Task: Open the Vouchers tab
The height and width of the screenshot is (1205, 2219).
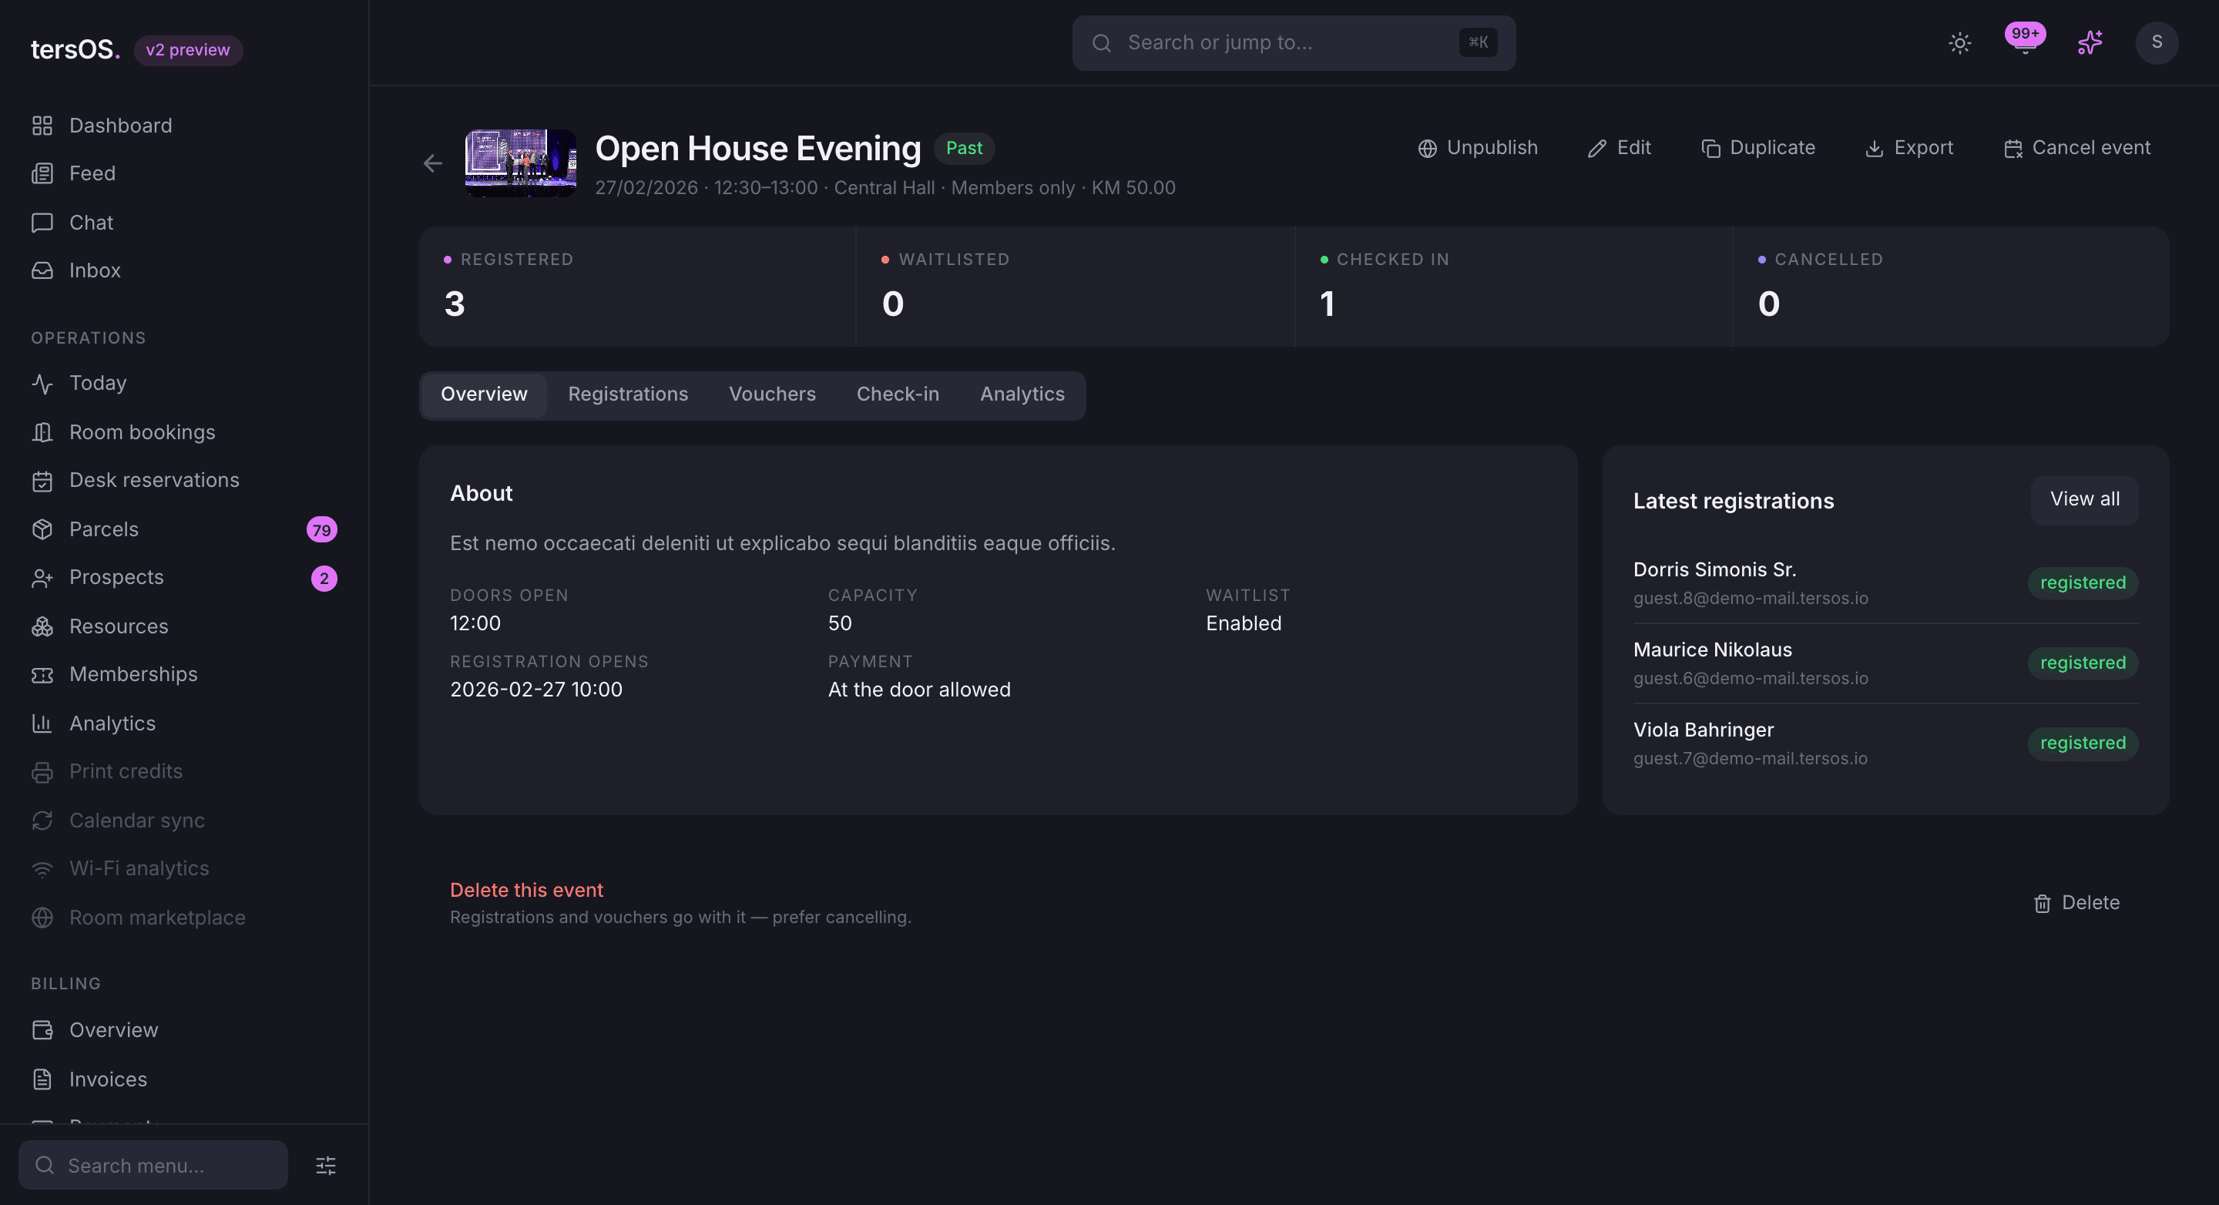Action: (772, 394)
